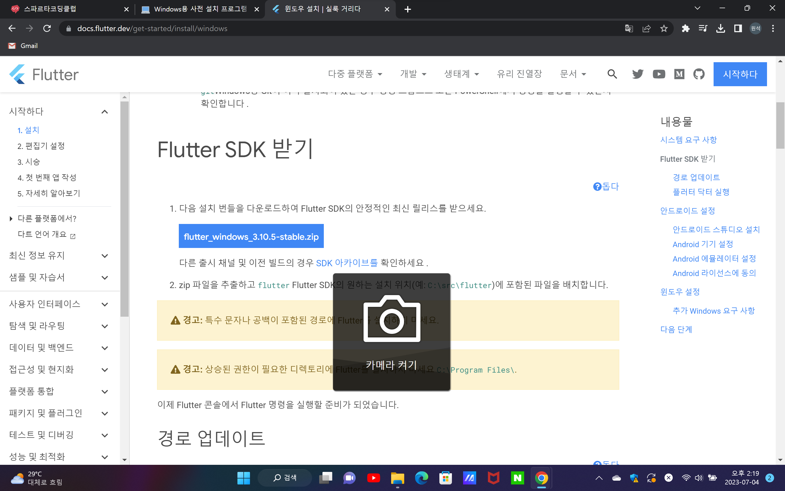Click the 시작하다 blue button

pos(740,74)
